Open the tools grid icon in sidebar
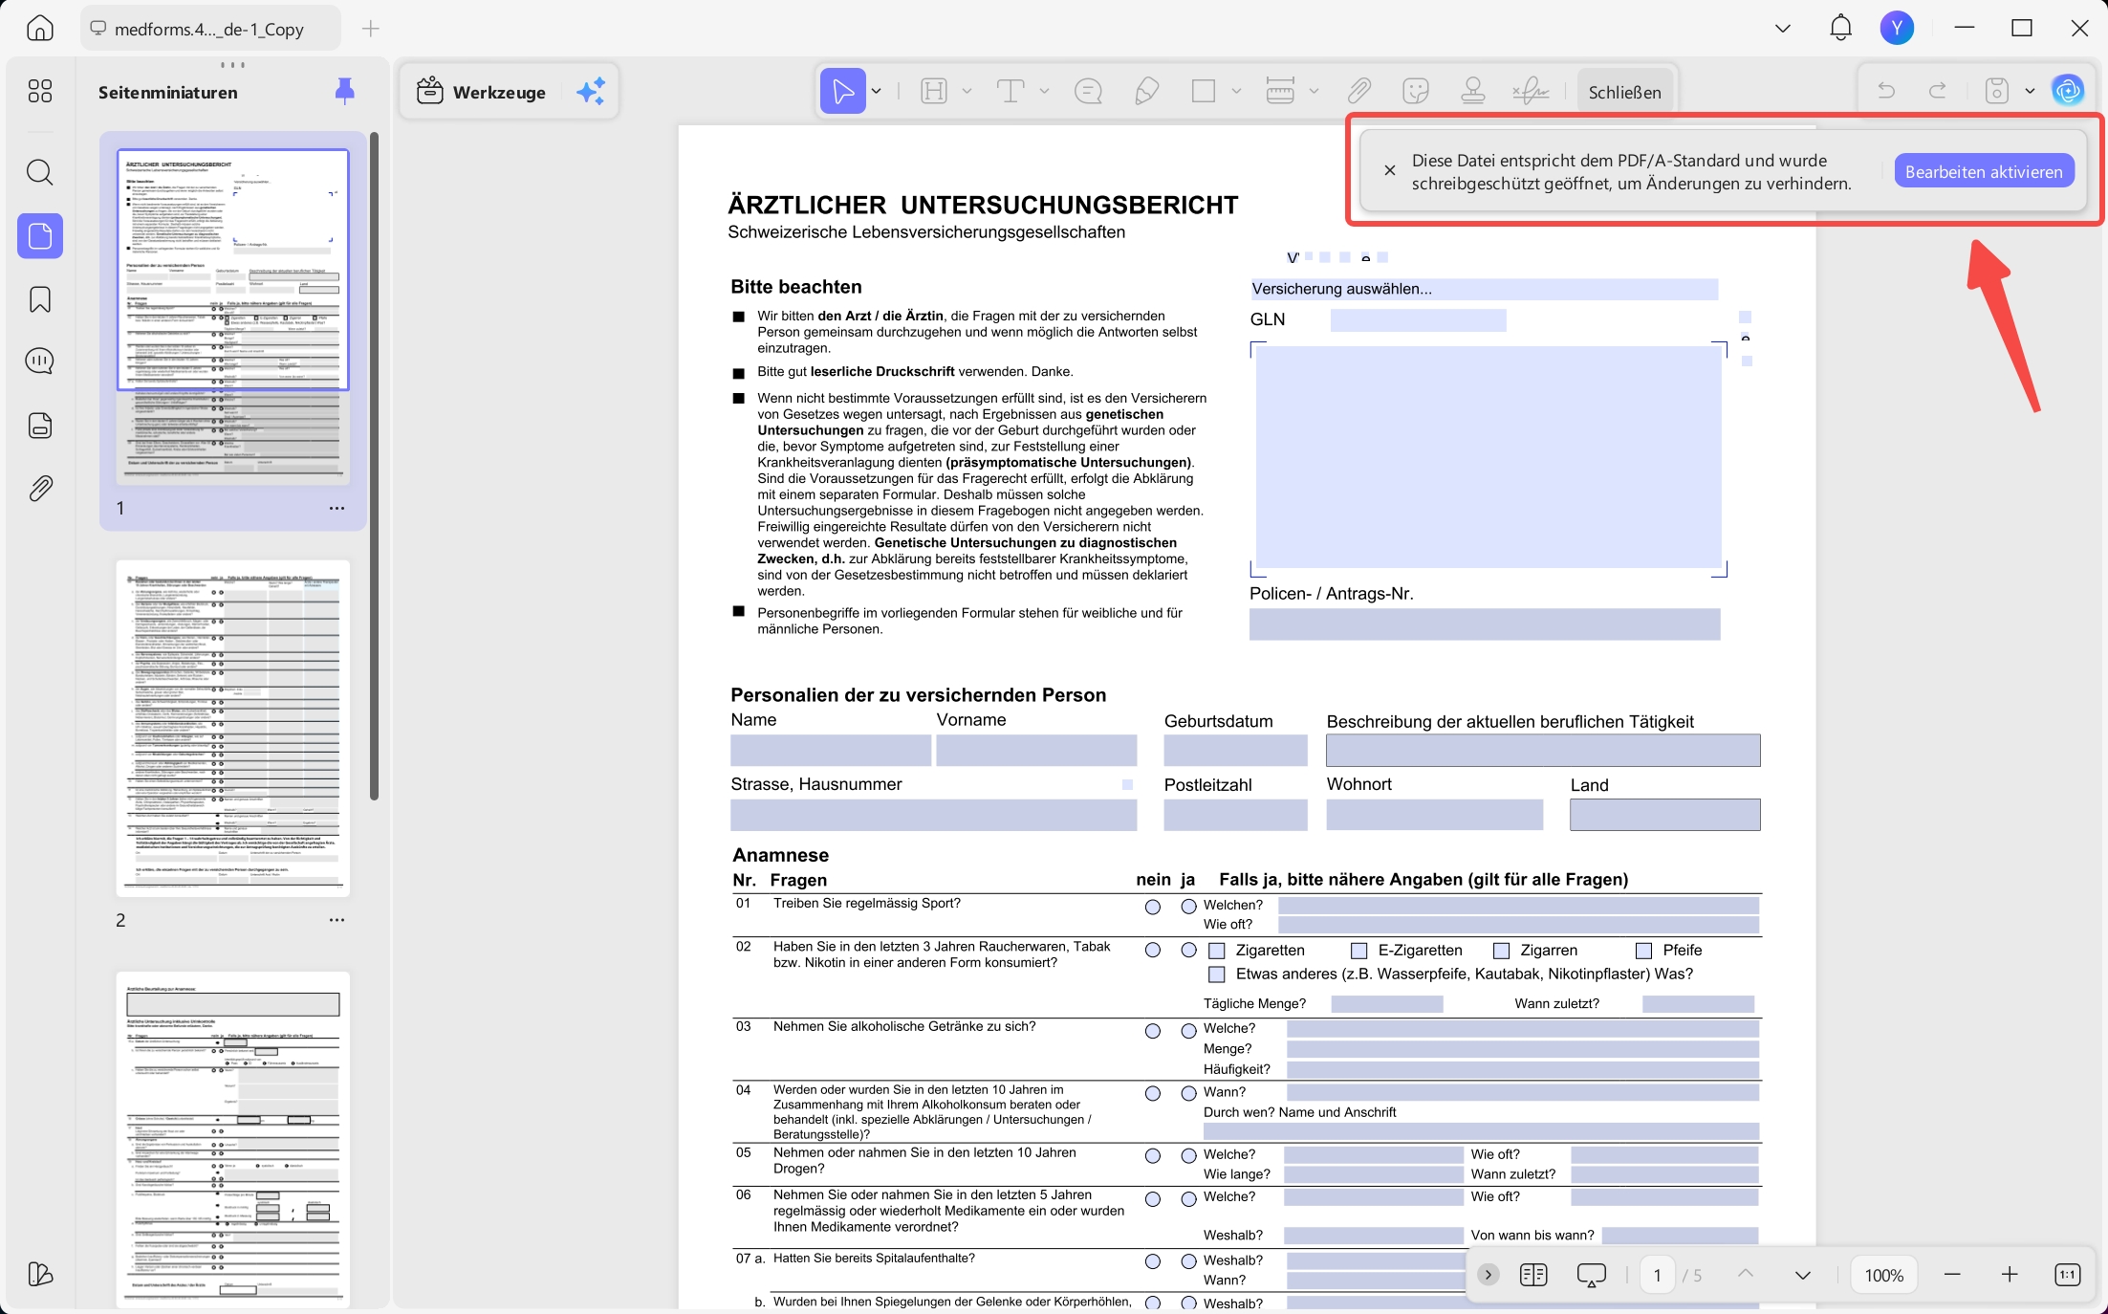Viewport: 2108px width, 1314px height. tap(39, 91)
